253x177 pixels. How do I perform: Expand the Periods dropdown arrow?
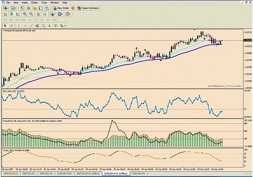click(62, 14)
